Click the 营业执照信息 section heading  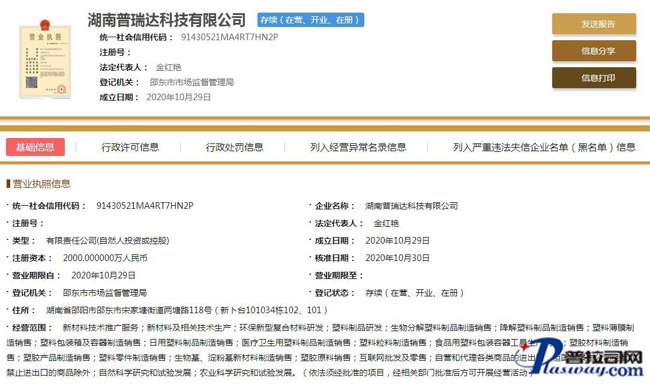[41, 184]
